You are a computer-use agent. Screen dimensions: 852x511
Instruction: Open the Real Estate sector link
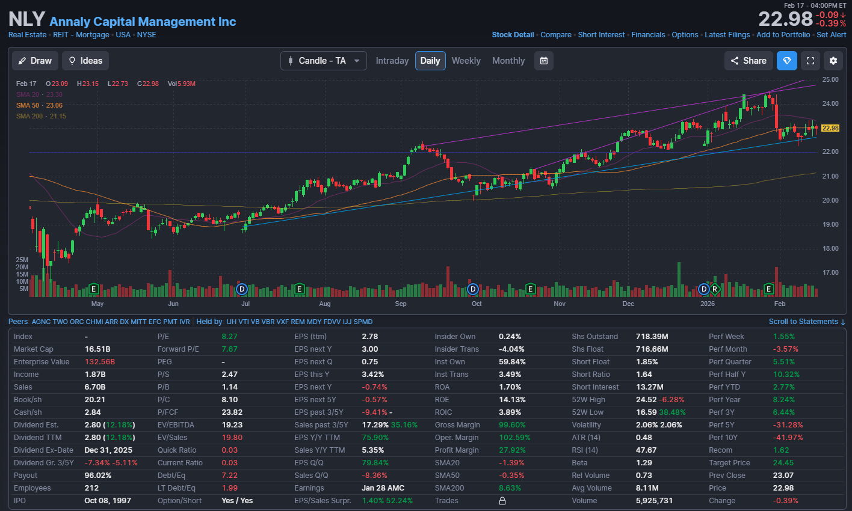coord(27,35)
